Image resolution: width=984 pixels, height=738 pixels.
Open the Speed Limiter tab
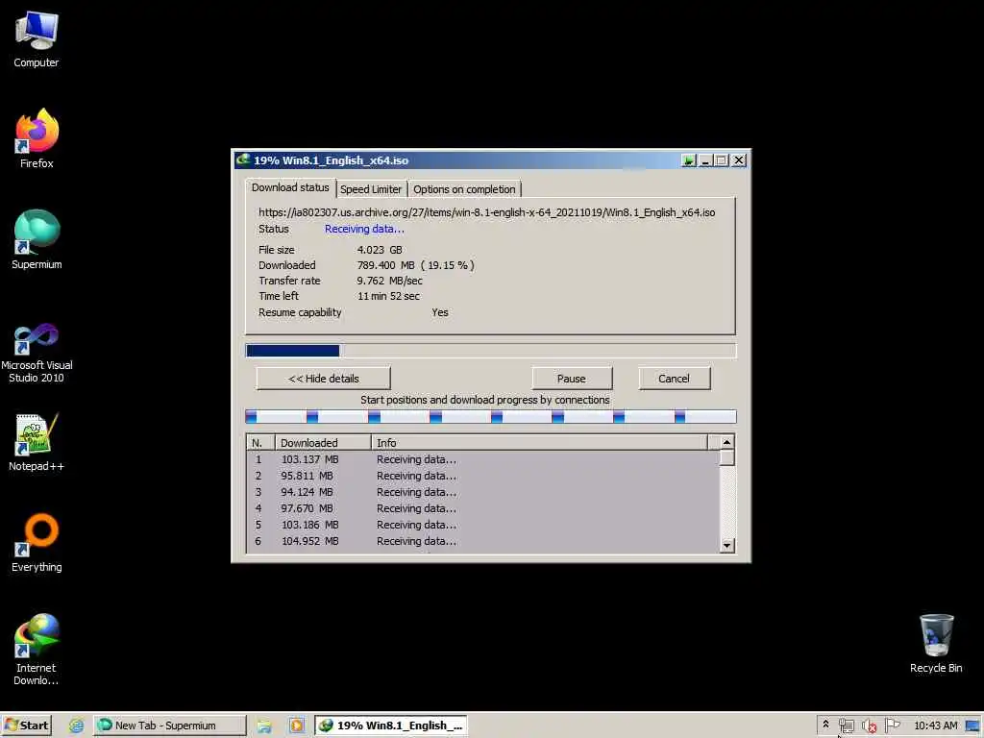click(371, 189)
